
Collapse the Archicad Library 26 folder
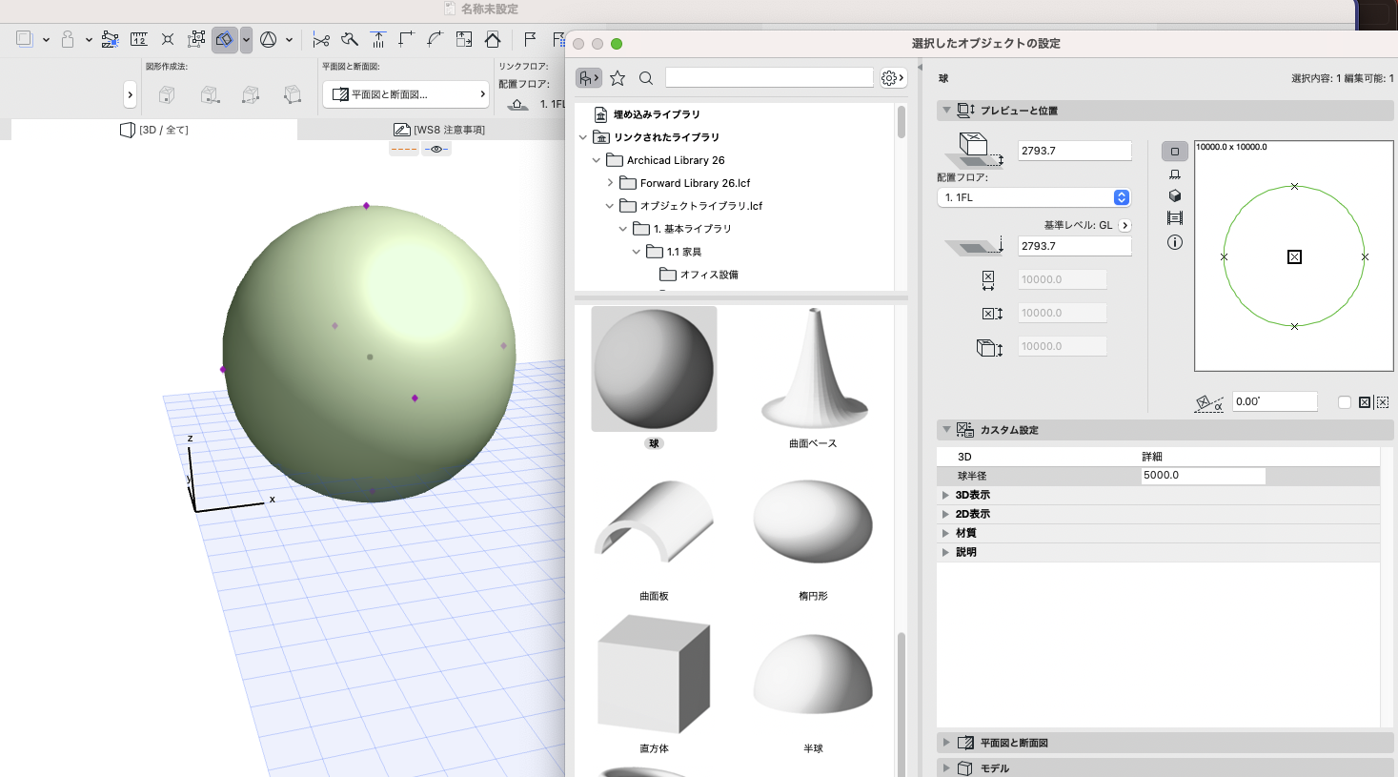597,160
